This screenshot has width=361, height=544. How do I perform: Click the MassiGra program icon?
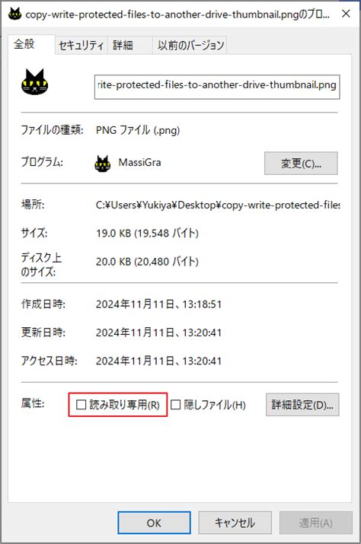pos(103,163)
